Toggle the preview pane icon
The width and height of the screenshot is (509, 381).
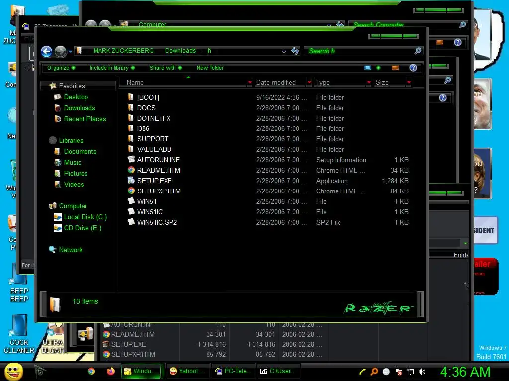[x=395, y=68]
